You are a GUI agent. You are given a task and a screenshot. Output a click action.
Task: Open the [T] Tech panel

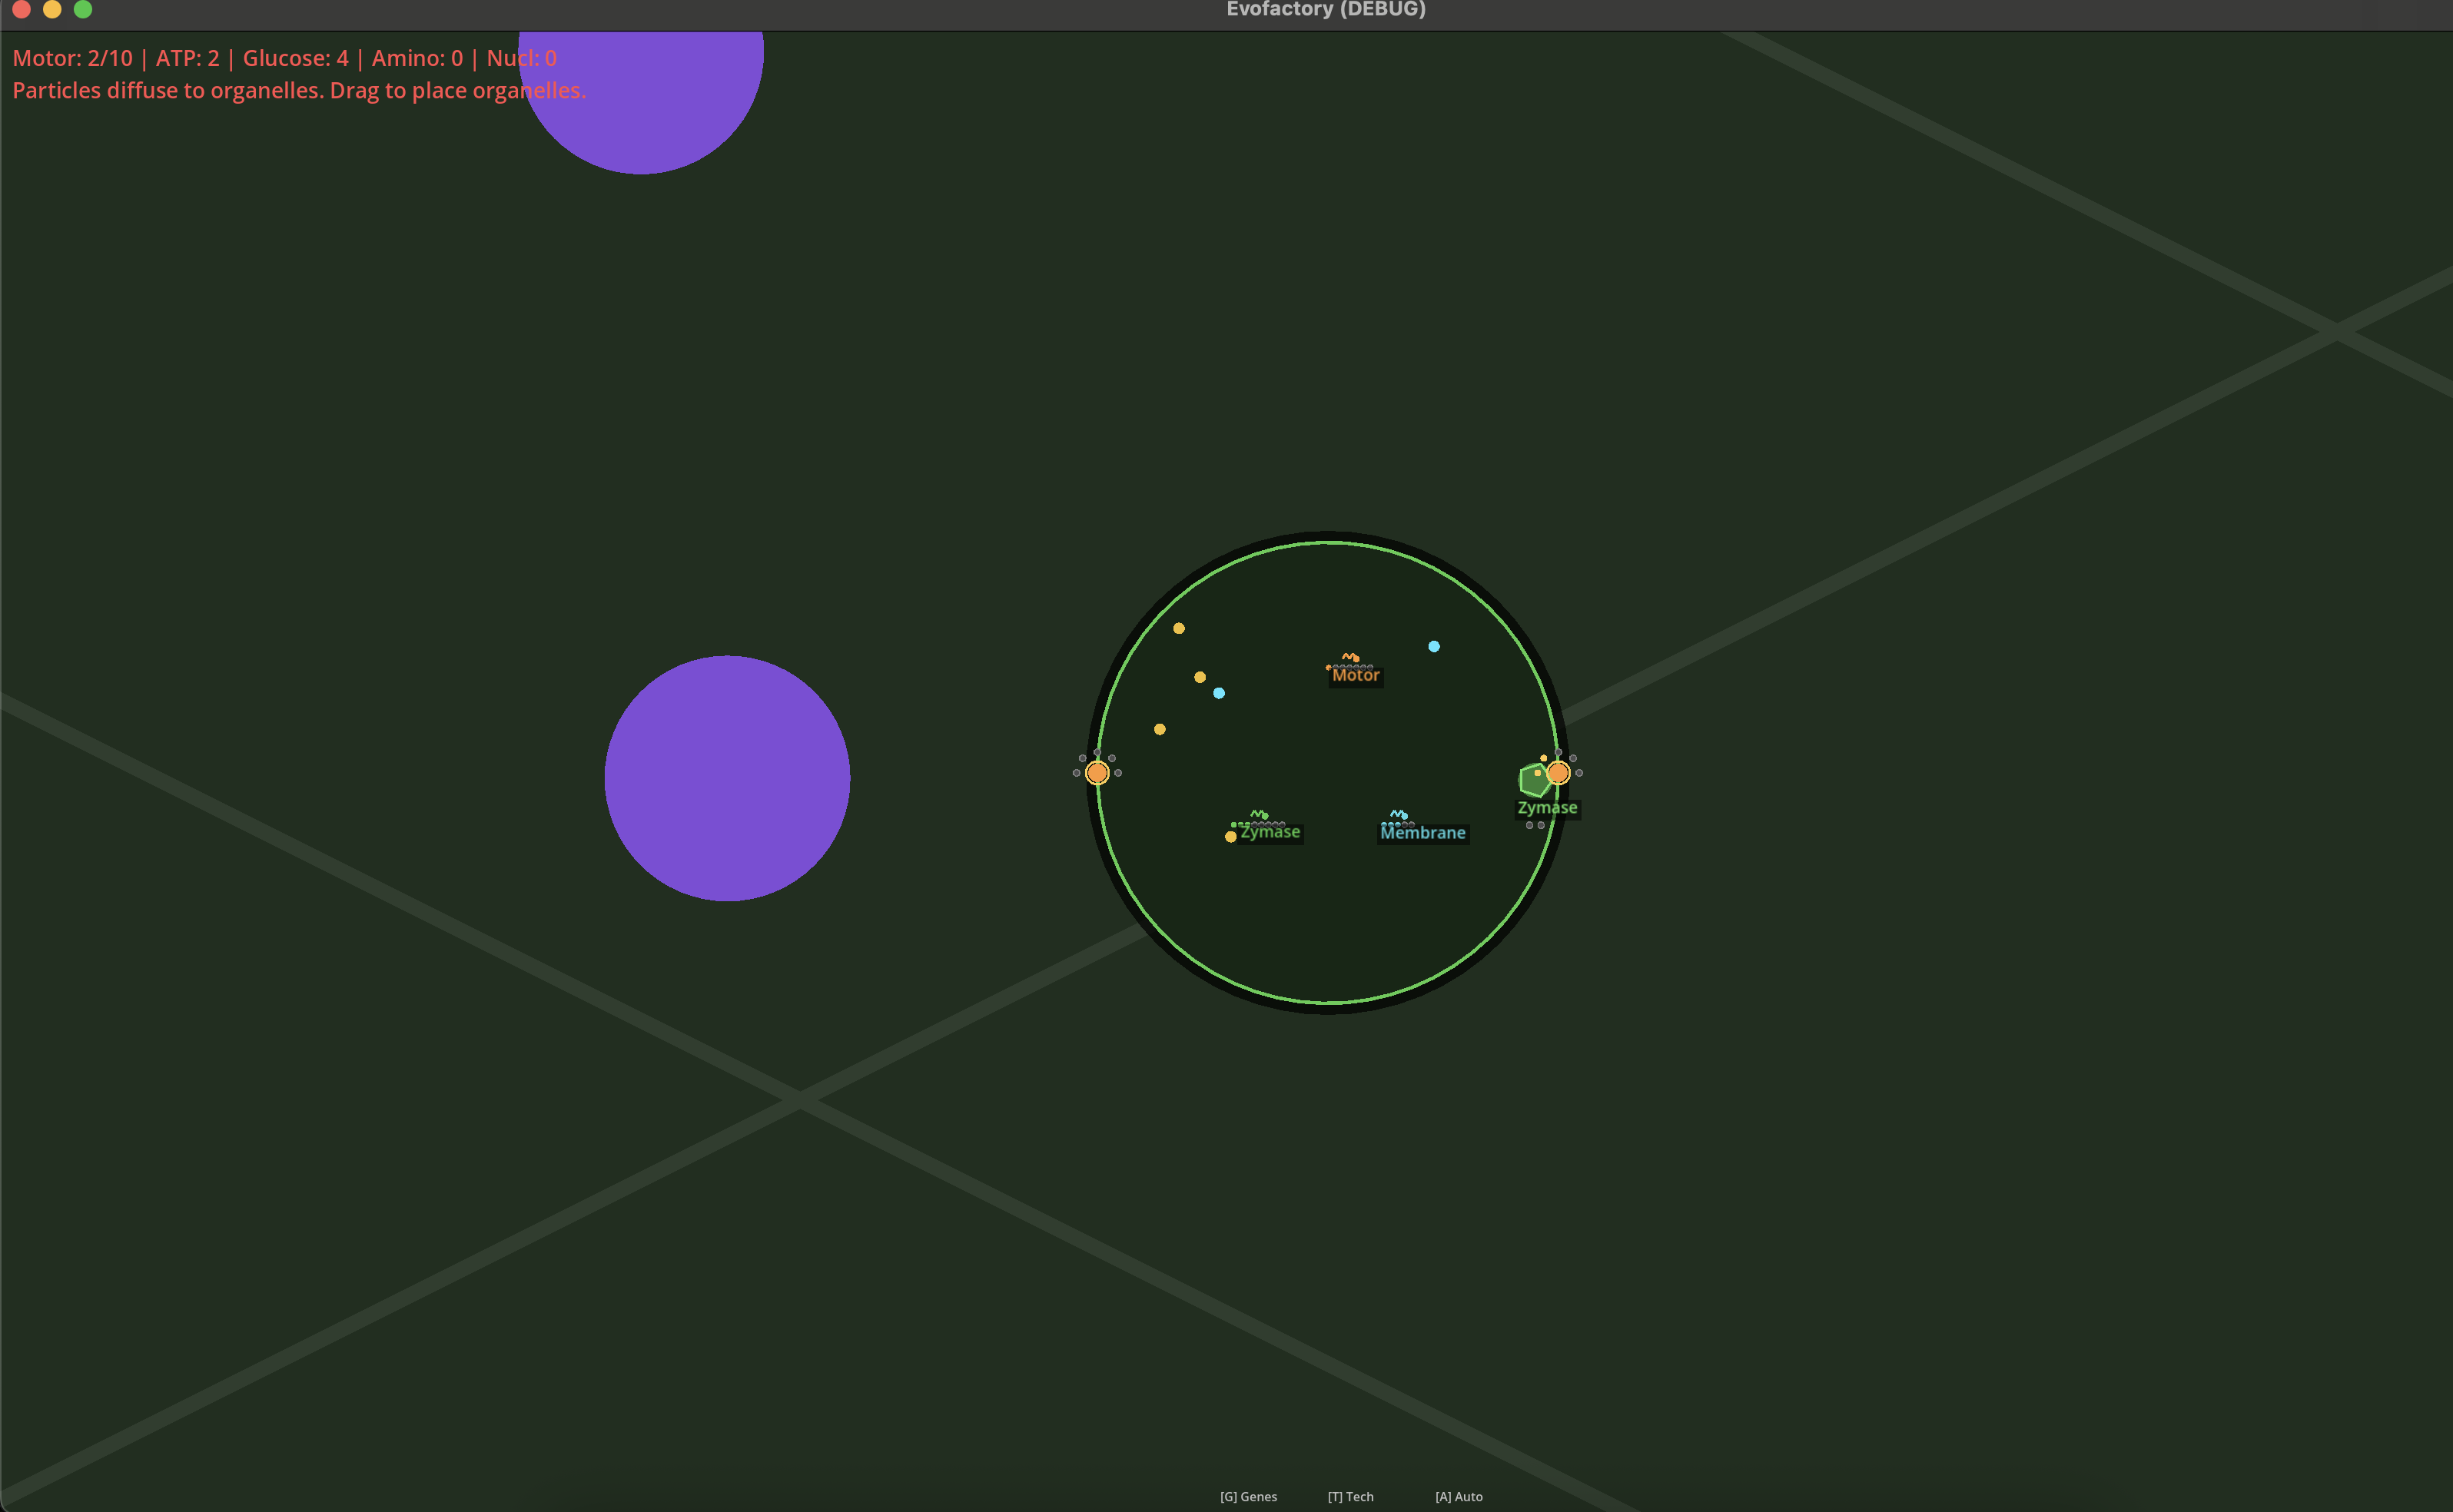[1350, 1496]
